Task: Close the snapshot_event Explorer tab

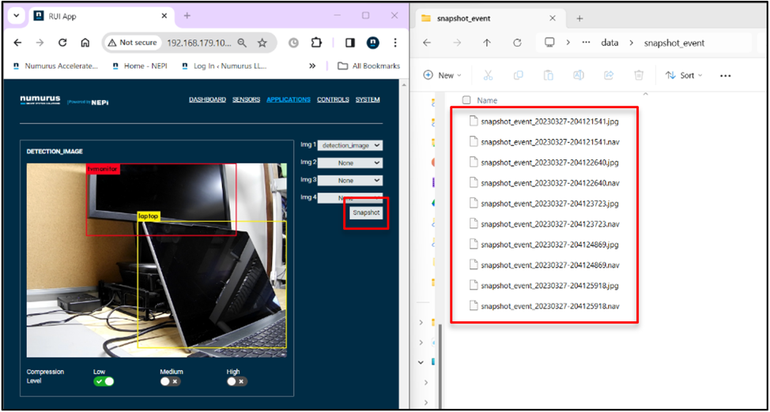Action: (x=553, y=19)
